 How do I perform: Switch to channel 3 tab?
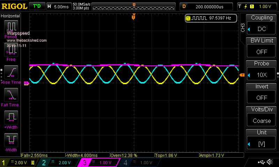[100, 162]
